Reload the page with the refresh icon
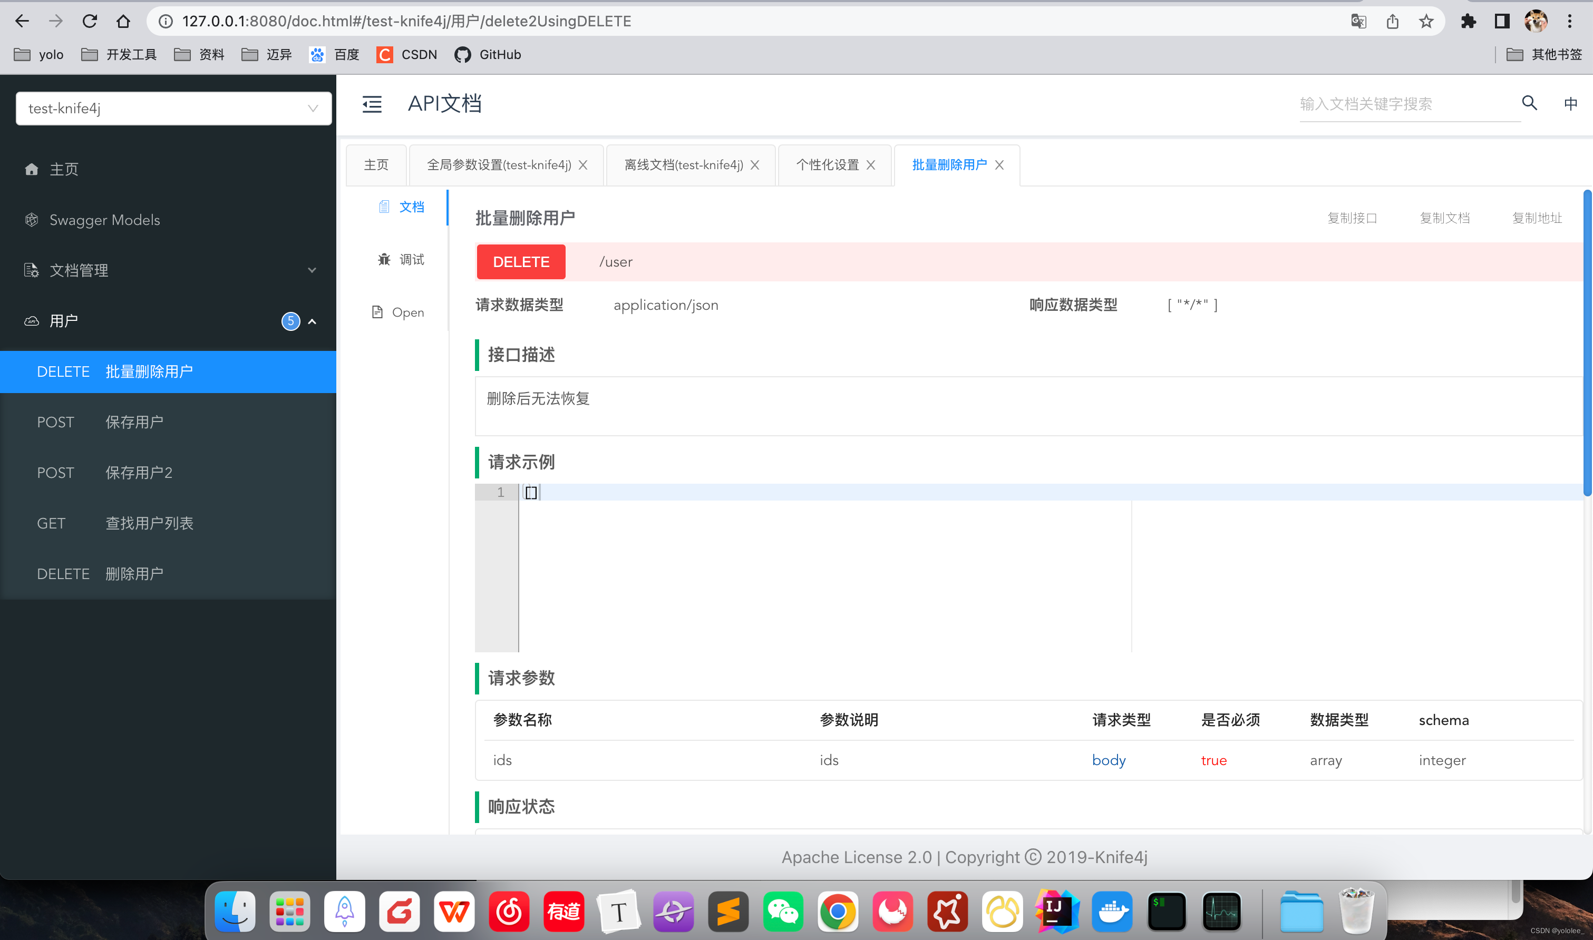Image resolution: width=1593 pixels, height=940 pixels. point(89,21)
